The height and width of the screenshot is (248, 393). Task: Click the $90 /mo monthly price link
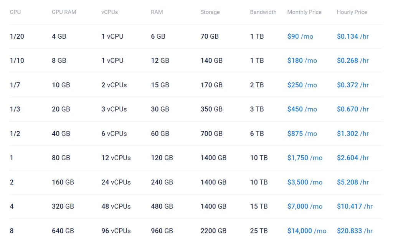coord(300,36)
